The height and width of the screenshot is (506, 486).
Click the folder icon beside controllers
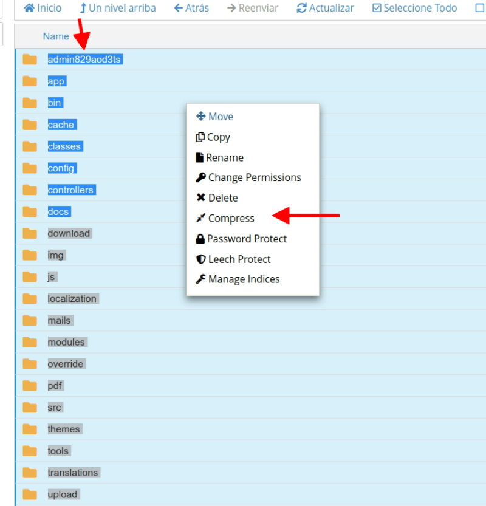pos(30,190)
